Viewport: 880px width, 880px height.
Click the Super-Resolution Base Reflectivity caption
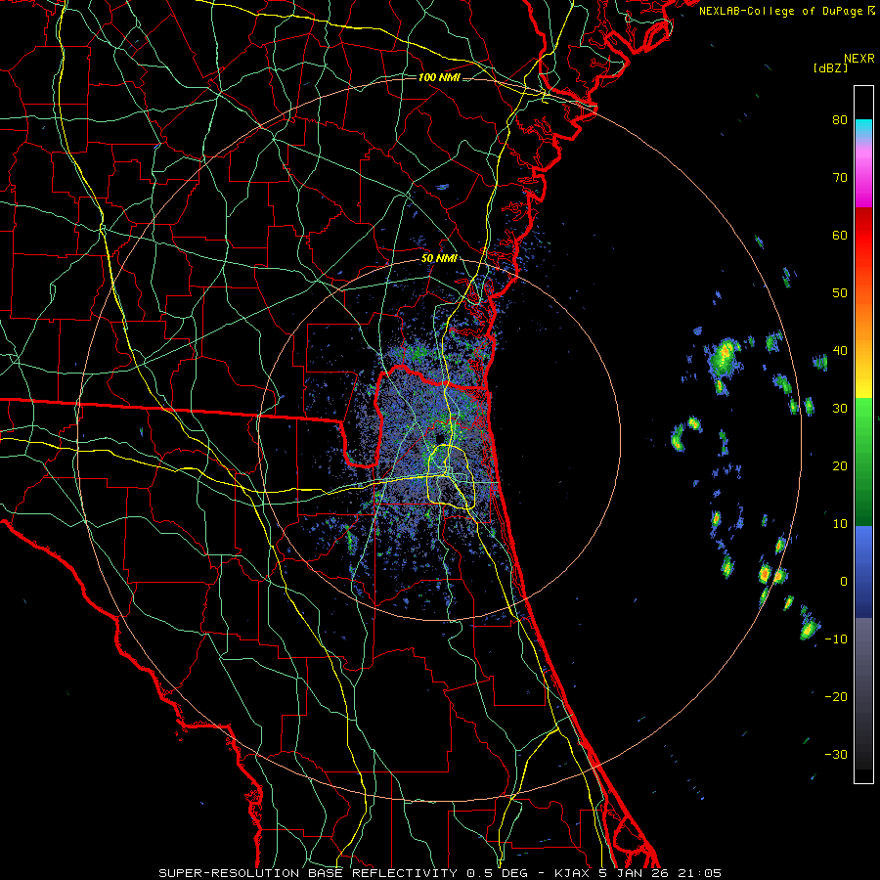coord(439,873)
